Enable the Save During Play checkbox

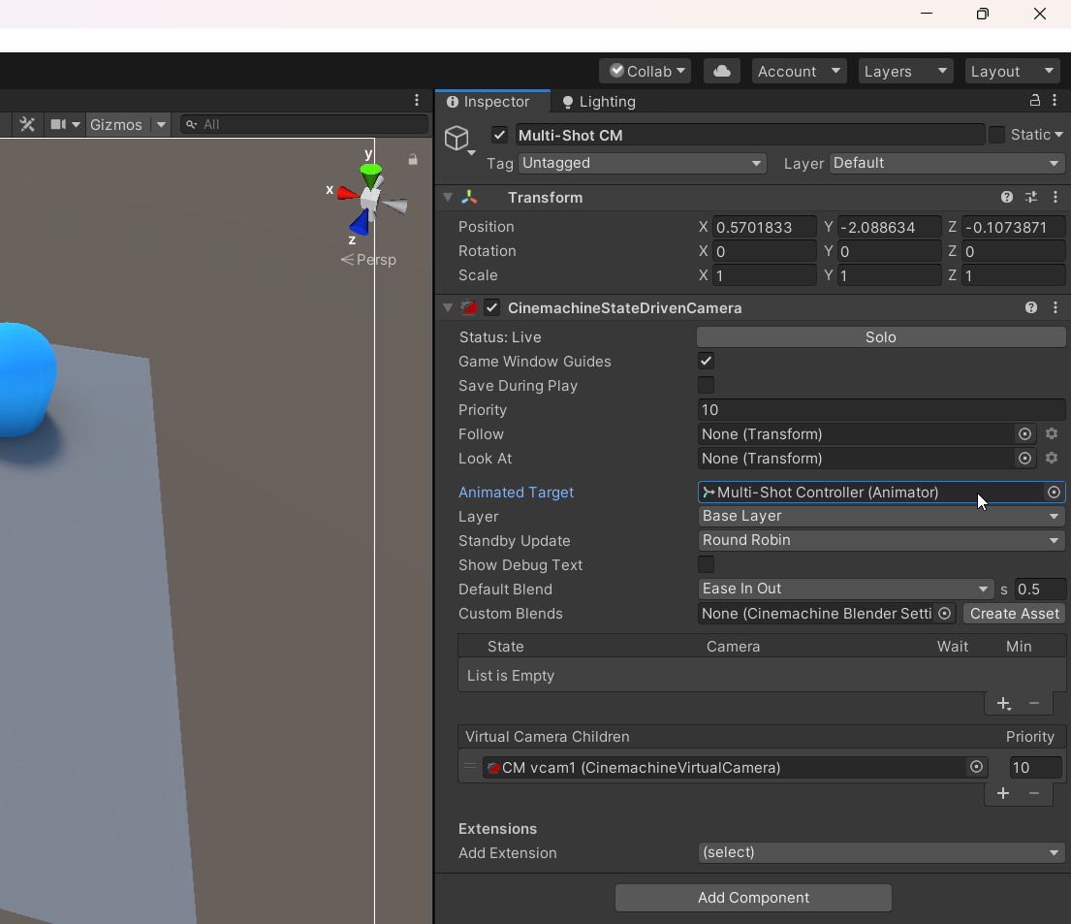(706, 385)
